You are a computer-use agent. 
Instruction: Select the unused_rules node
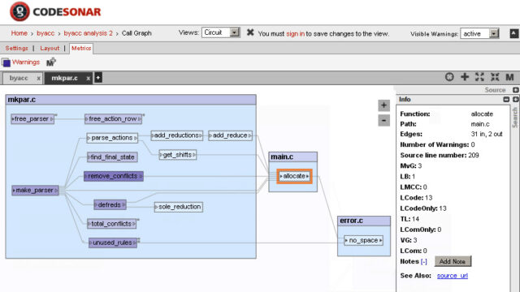coord(113,243)
